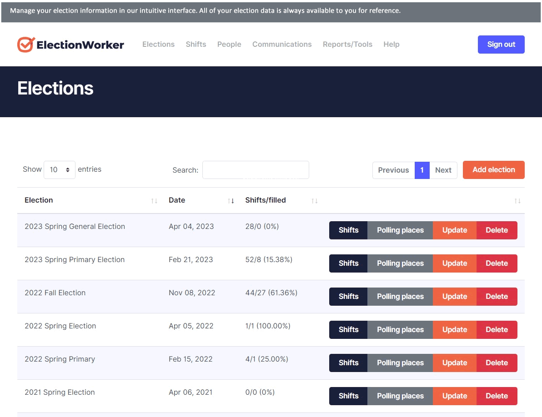Open Polling places for 2022 Fall Election
This screenshot has height=417, width=542.
pyautogui.click(x=400, y=297)
